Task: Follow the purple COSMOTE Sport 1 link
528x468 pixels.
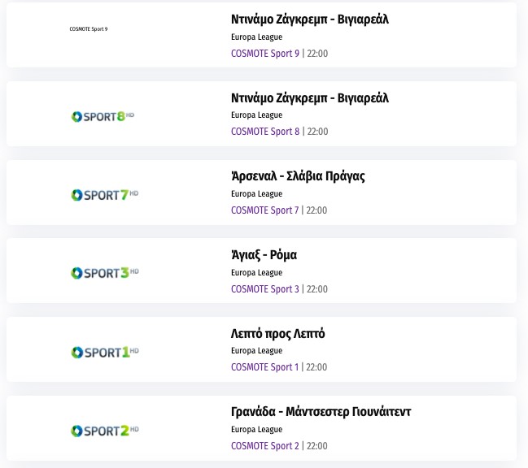Action: (265, 367)
